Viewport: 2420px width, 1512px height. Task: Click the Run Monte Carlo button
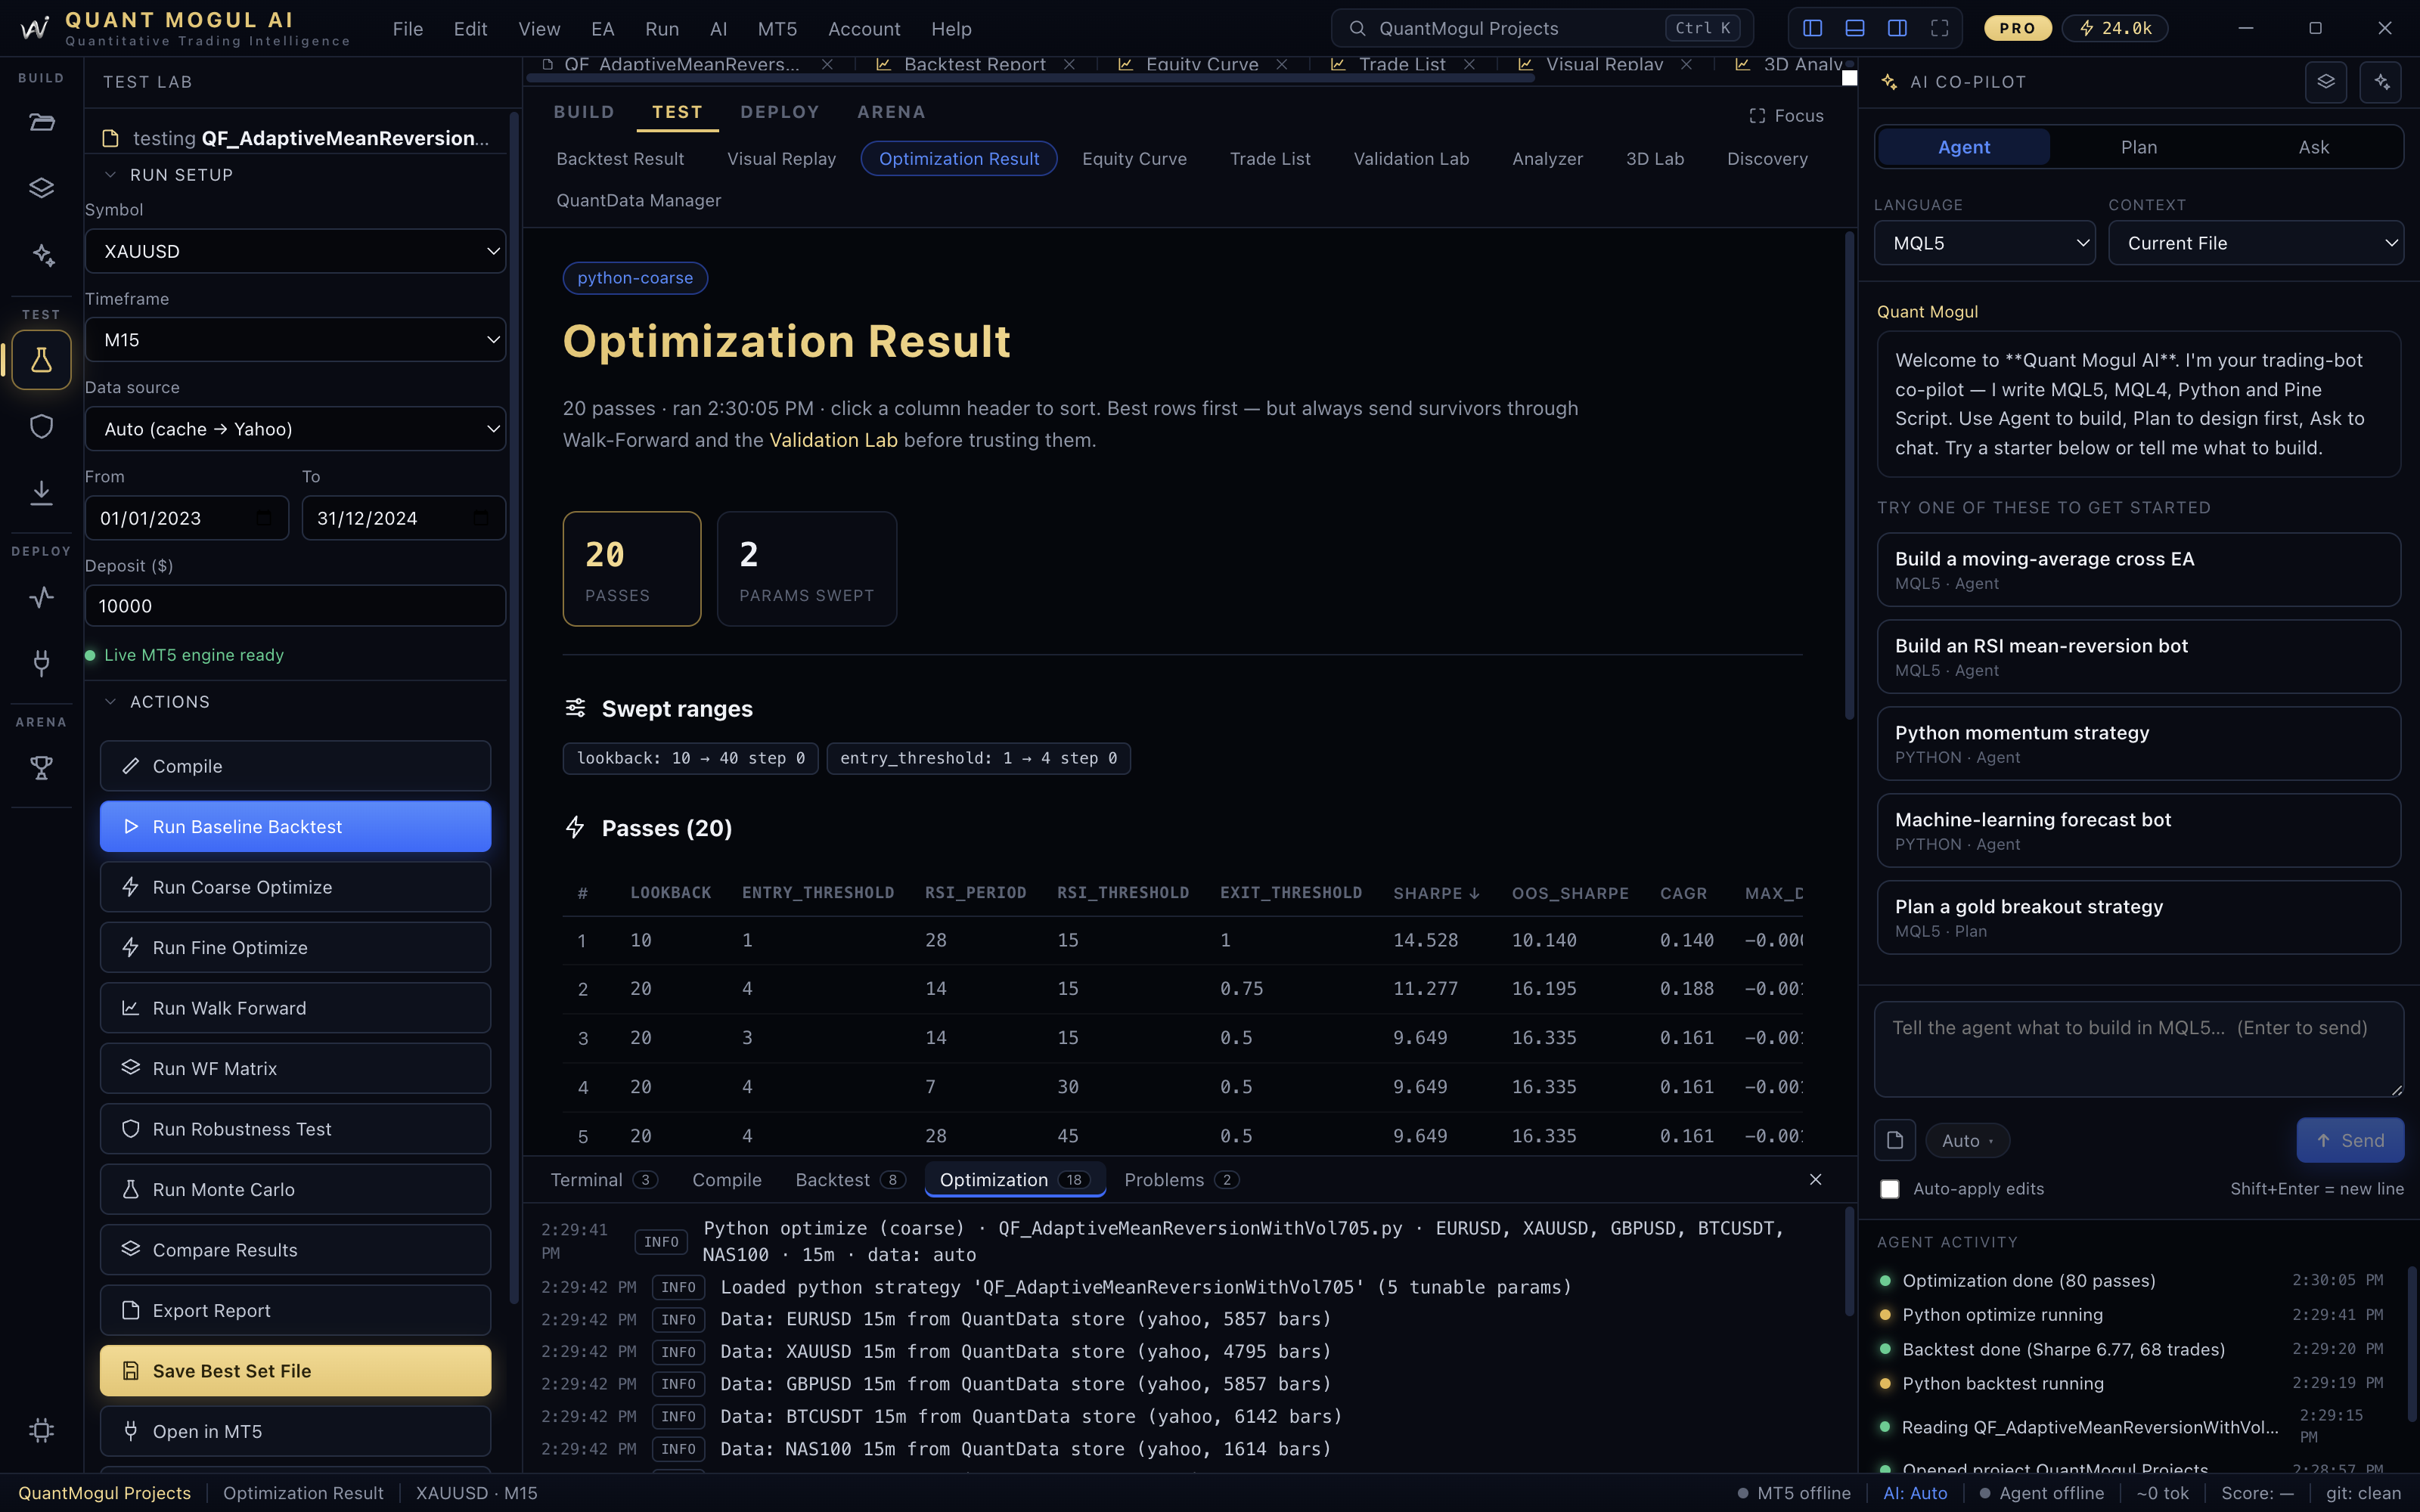pos(295,1190)
